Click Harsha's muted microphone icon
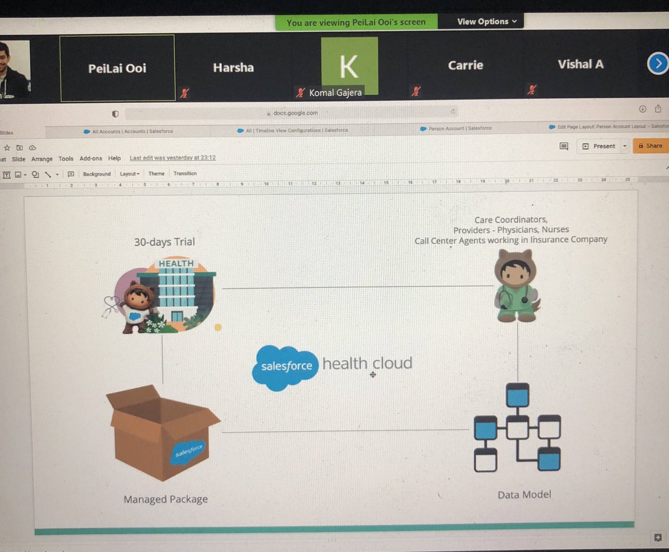 coord(184,92)
